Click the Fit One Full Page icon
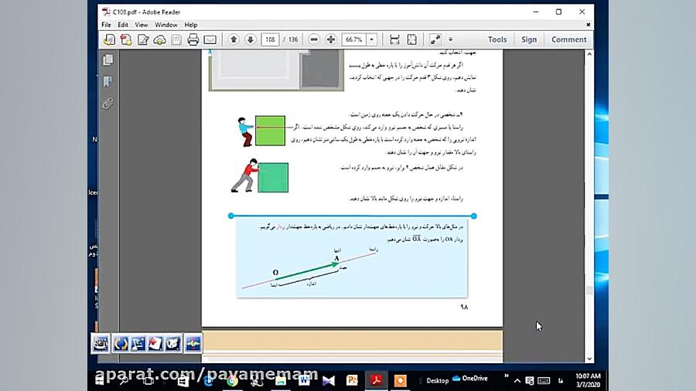This screenshot has width=696, height=391. click(x=412, y=39)
